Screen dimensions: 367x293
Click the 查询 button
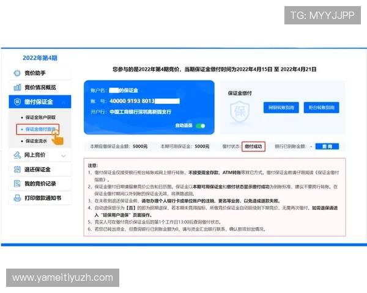[x=327, y=146]
